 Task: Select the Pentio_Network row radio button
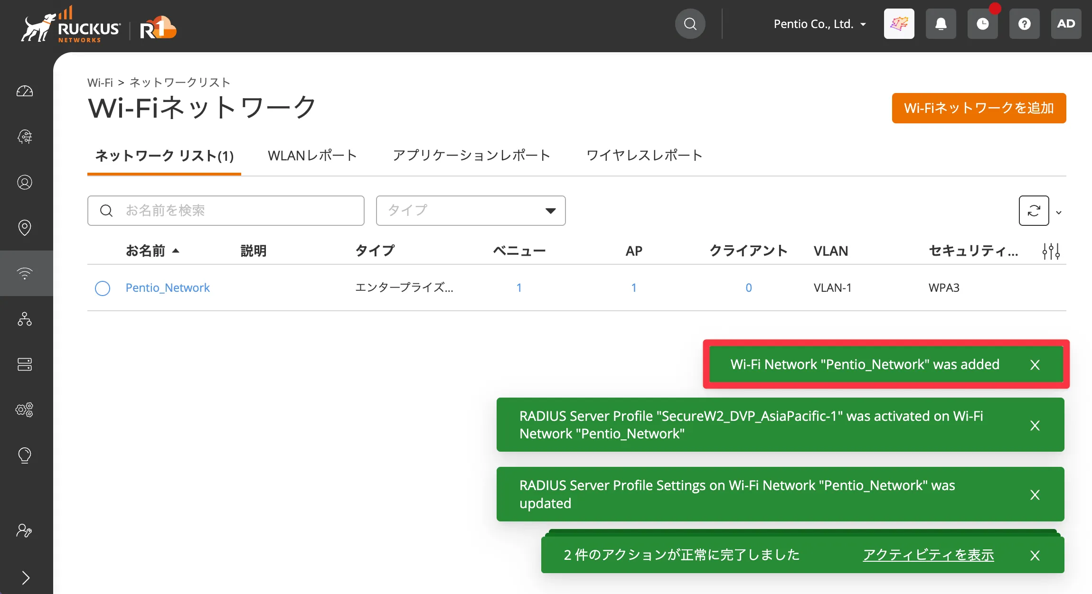coord(103,288)
